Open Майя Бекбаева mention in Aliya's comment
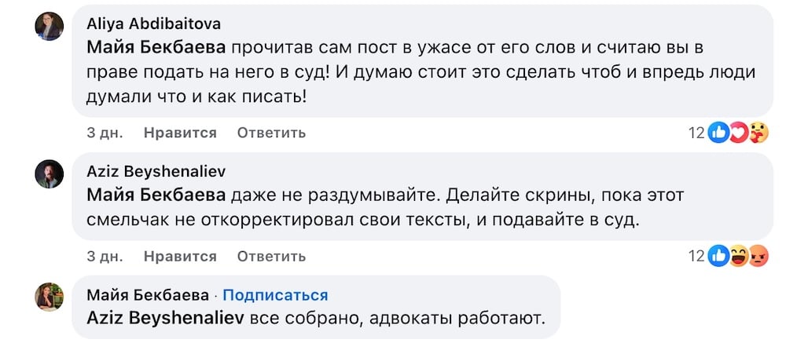The image size is (786, 343). coord(156,48)
